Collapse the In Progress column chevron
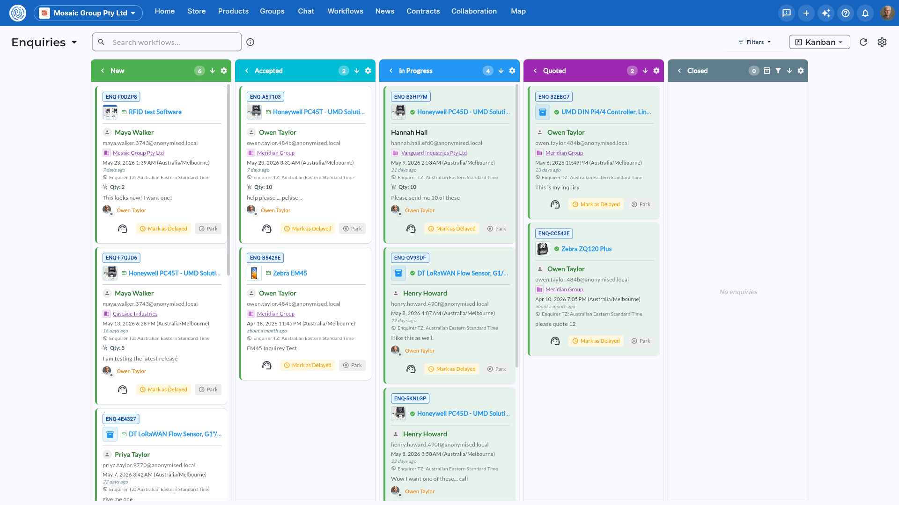Viewport: 899px width, 505px height. [391, 71]
